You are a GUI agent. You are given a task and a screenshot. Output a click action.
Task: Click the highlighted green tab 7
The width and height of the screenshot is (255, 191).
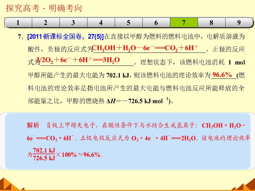coord(184,22)
